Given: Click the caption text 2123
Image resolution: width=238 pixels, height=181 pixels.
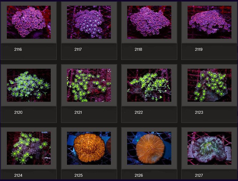Looking at the screenshot, I should coord(199,112).
